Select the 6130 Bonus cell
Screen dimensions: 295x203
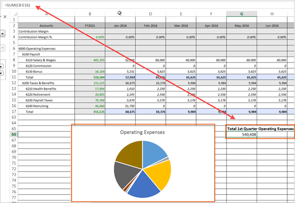46,71
